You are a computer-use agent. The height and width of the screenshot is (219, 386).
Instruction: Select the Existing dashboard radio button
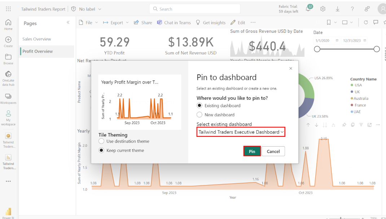coord(199,106)
